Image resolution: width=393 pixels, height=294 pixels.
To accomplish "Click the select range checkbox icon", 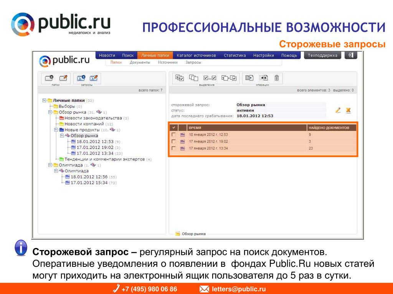I will point(210,78).
